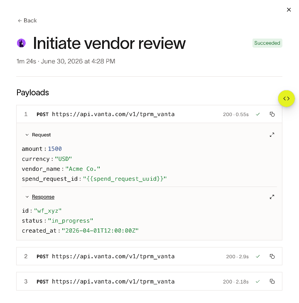
Task: Select the amount value 1500
Action: pyautogui.click(x=55, y=149)
